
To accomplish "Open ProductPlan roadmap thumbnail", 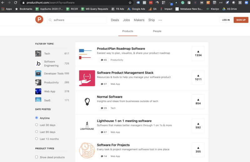I will [85, 54].
